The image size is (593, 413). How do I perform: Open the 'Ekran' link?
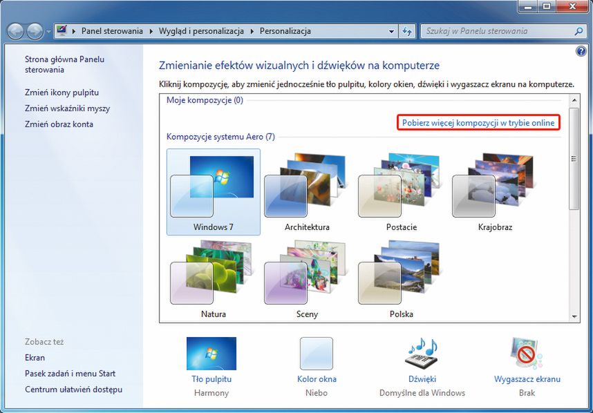click(x=35, y=358)
